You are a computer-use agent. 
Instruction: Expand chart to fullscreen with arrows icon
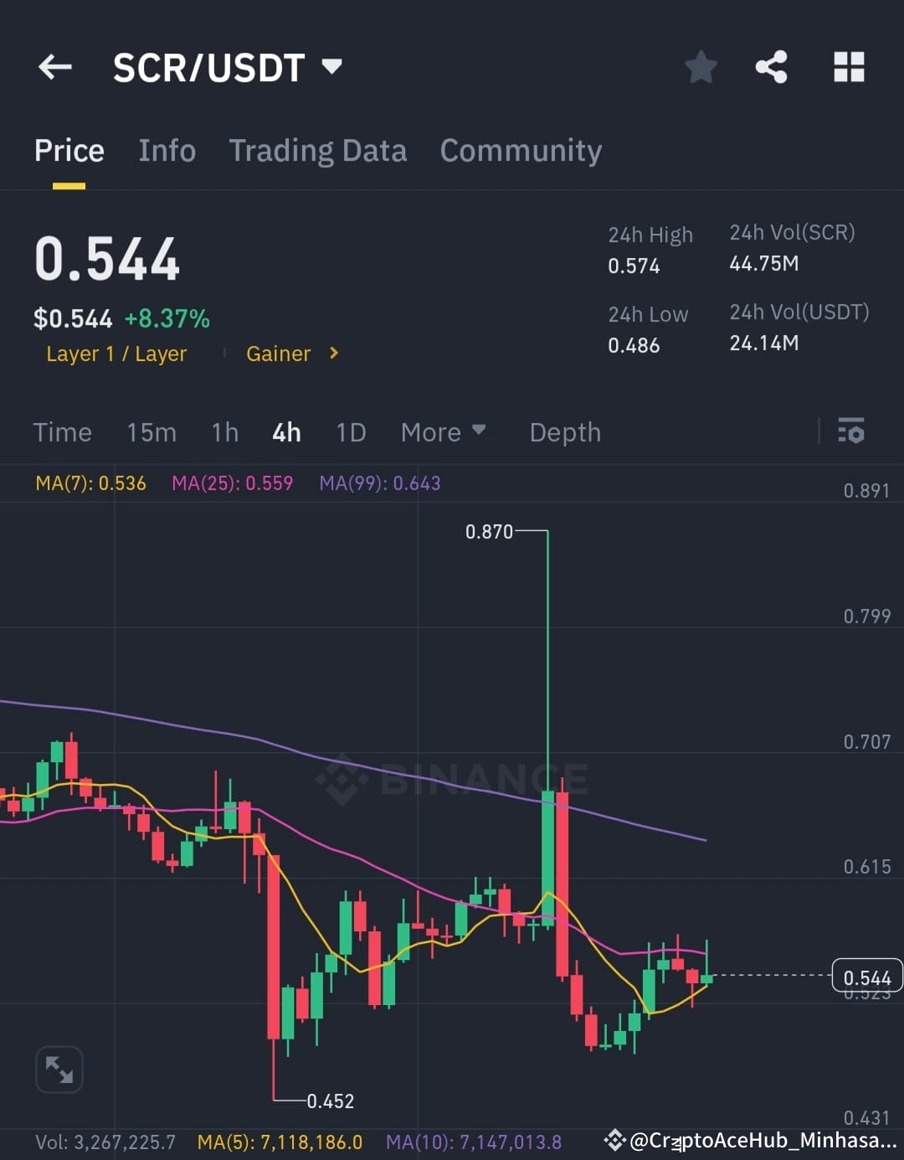click(x=59, y=1070)
